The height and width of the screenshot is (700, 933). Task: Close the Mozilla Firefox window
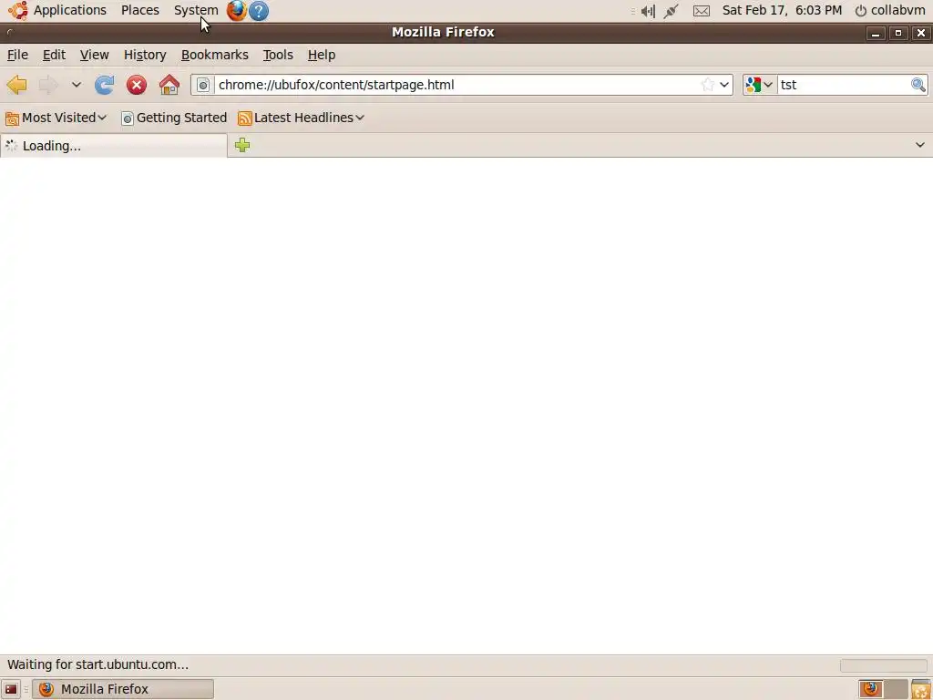pos(920,33)
